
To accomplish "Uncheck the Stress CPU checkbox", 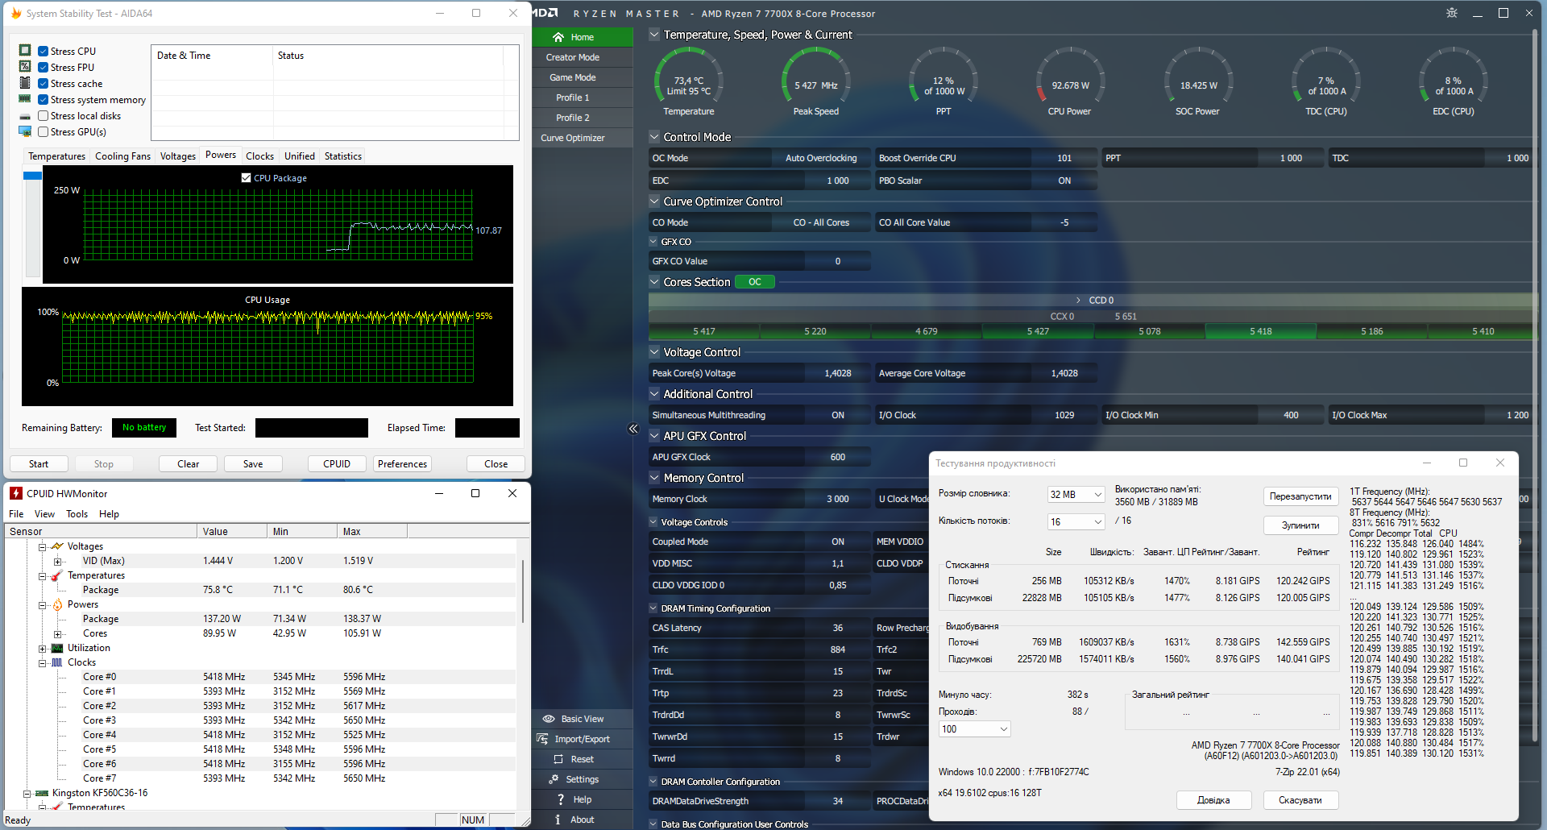I will pyautogui.click(x=44, y=51).
